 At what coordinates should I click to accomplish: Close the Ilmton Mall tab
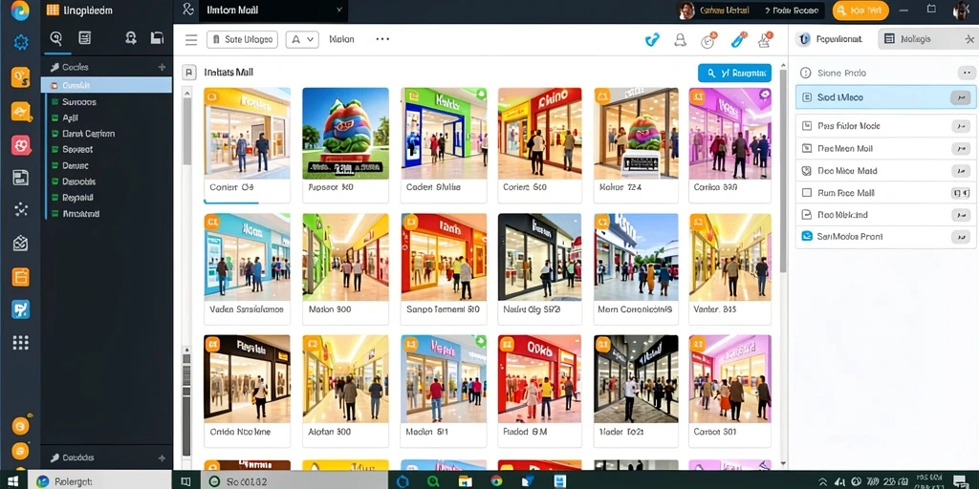pyautogui.click(x=339, y=10)
